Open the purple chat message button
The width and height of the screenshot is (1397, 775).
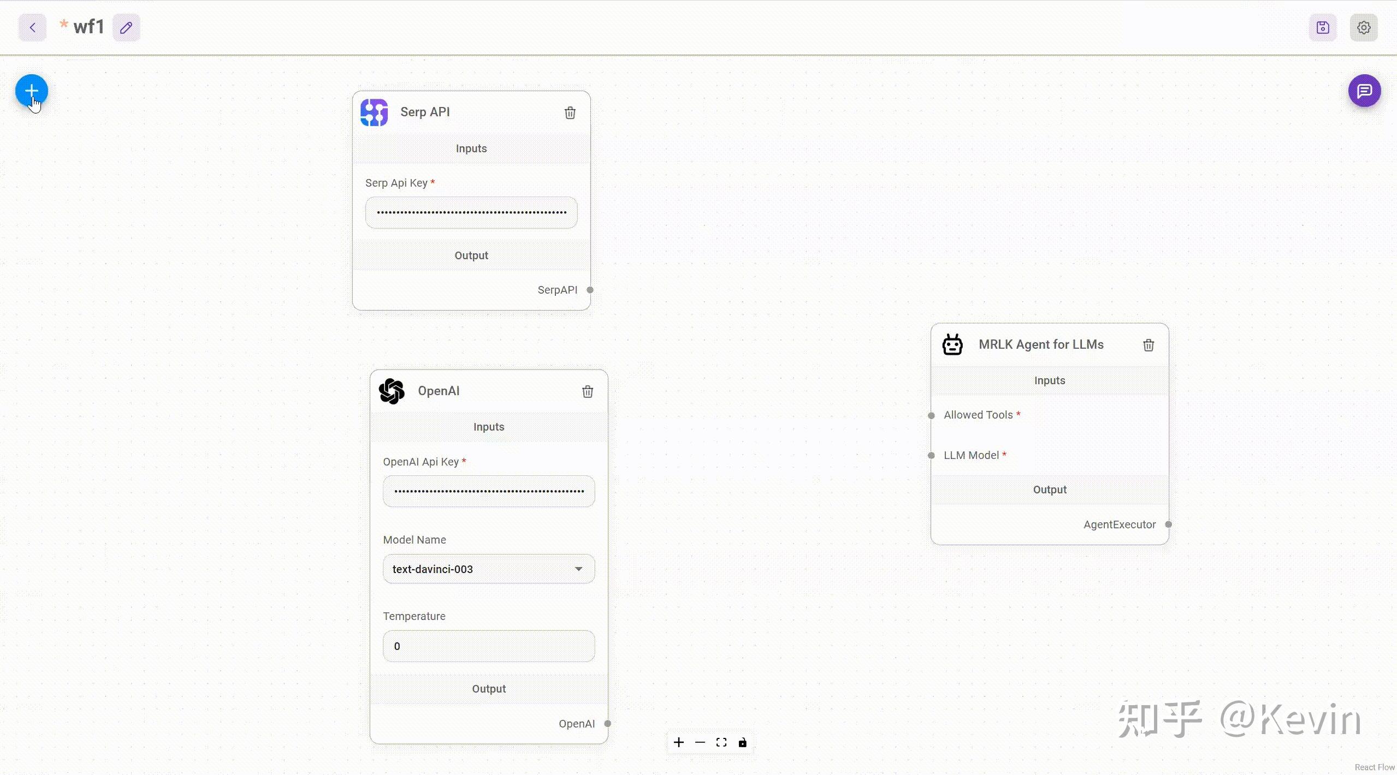pyautogui.click(x=1364, y=91)
